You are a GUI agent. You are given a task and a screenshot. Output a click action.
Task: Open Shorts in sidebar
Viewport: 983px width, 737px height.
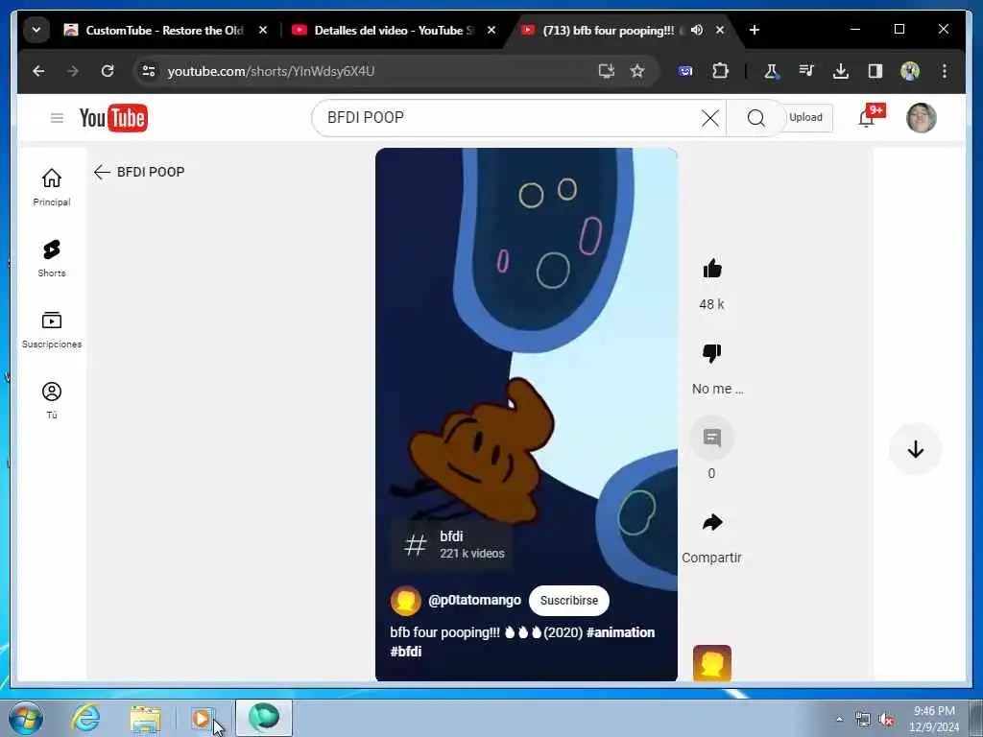click(52, 258)
